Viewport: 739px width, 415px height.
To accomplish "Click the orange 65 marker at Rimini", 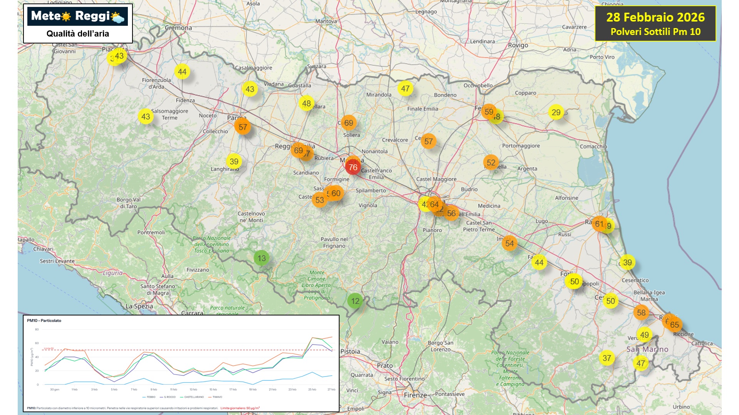I will coord(674,325).
